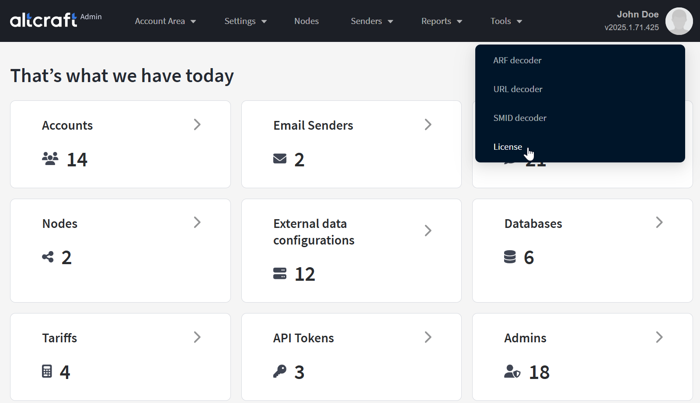Click the Databases stack icon
700x403 pixels.
tap(510, 257)
